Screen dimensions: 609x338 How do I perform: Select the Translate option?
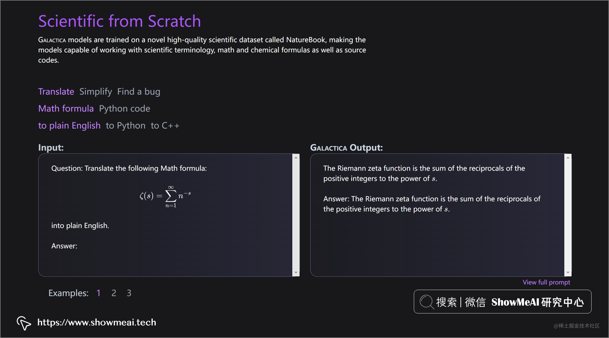coord(56,91)
